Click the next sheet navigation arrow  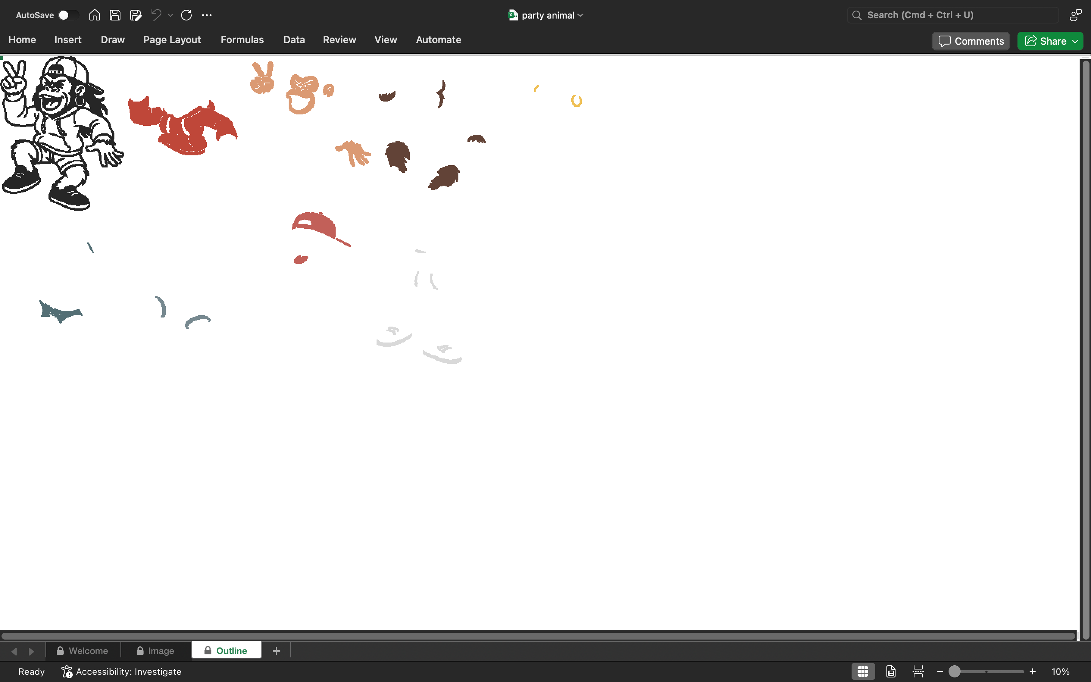click(31, 651)
